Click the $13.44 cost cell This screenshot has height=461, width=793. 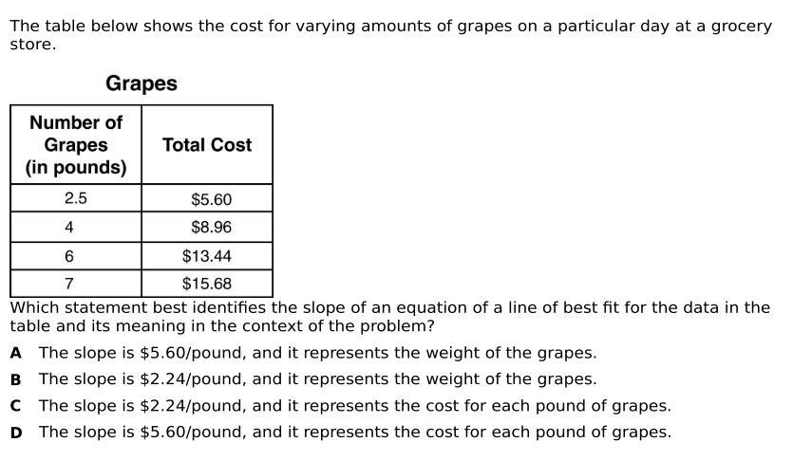tap(207, 256)
